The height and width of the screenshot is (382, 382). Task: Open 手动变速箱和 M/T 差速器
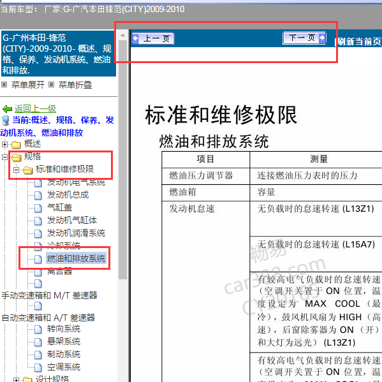(x=50, y=295)
